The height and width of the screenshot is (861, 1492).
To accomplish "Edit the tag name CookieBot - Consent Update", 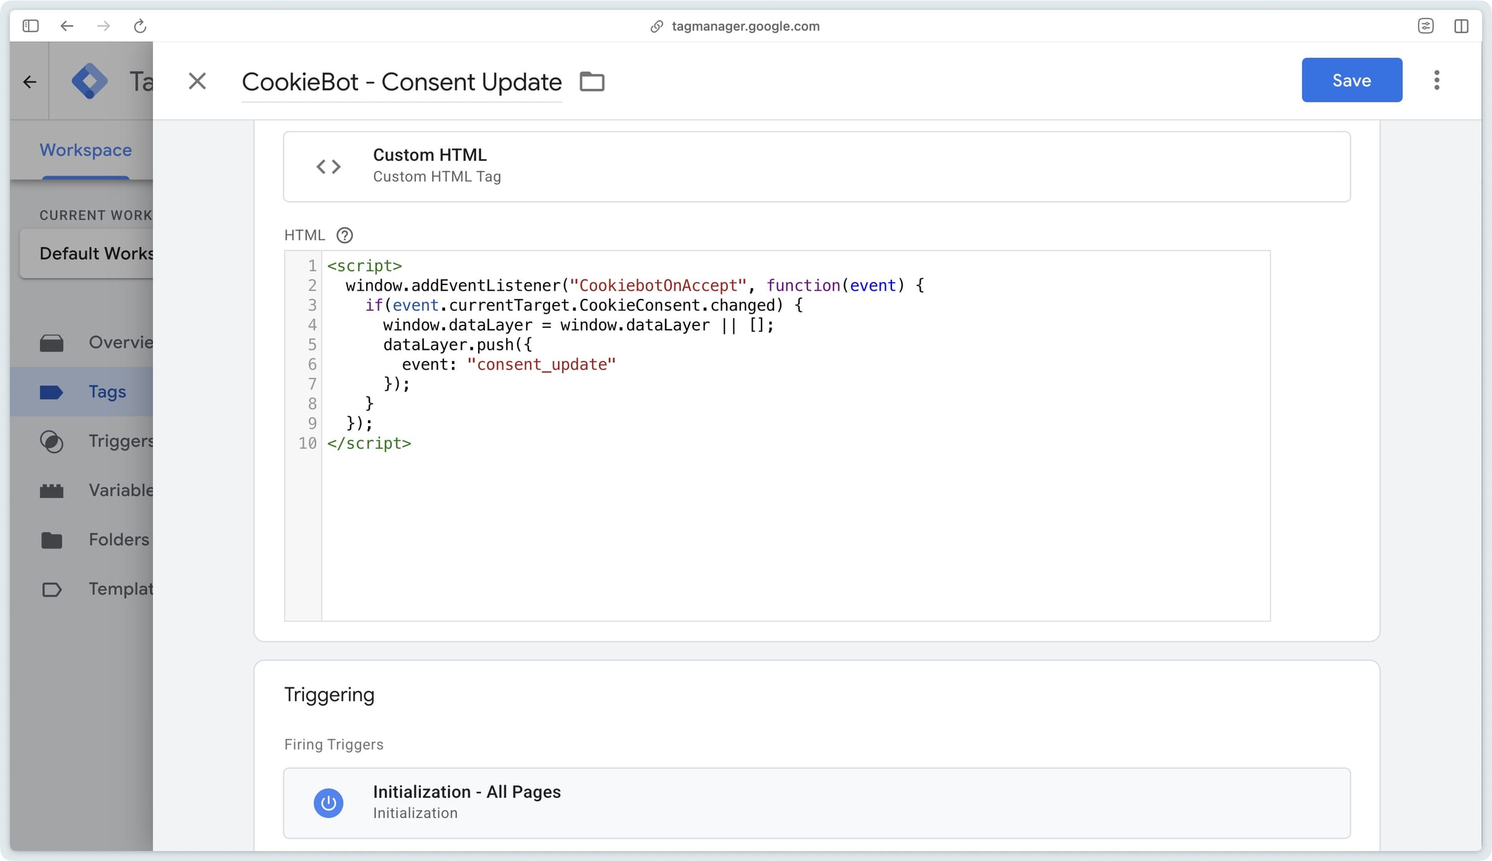I will tap(402, 82).
